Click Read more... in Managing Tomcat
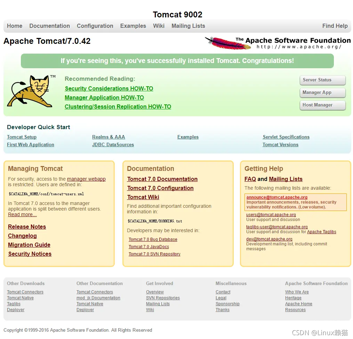This screenshot has width=353, height=339. 22,215
